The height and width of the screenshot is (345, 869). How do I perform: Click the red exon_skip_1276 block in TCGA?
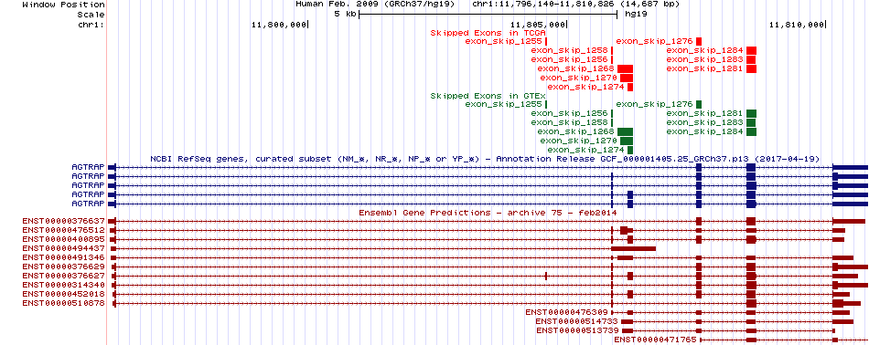[x=699, y=41]
